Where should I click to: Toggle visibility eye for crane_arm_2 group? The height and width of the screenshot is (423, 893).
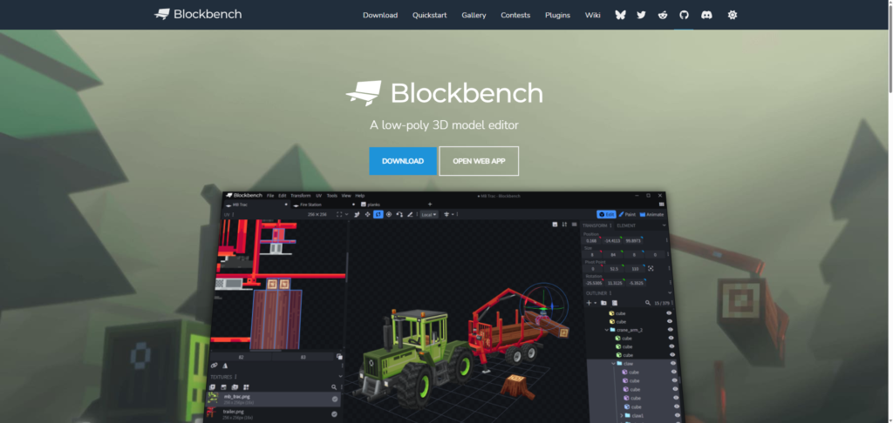pos(671,331)
